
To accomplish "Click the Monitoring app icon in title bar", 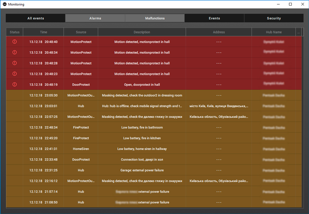I will tap(5, 4).
